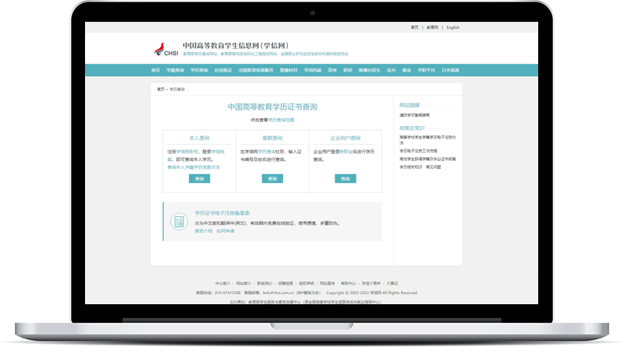Open 研招 in the navigation bar
Image resolution: width=624 pixels, height=347 pixels.
pyautogui.click(x=348, y=70)
